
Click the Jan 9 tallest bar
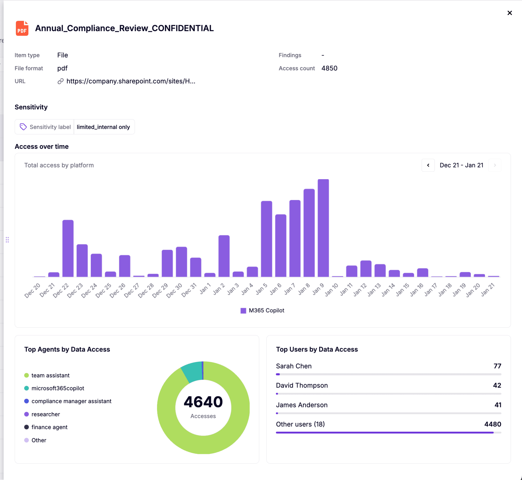tap(323, 228)
